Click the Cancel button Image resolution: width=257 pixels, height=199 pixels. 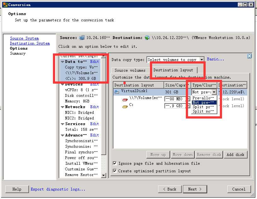tap(239, 189)
